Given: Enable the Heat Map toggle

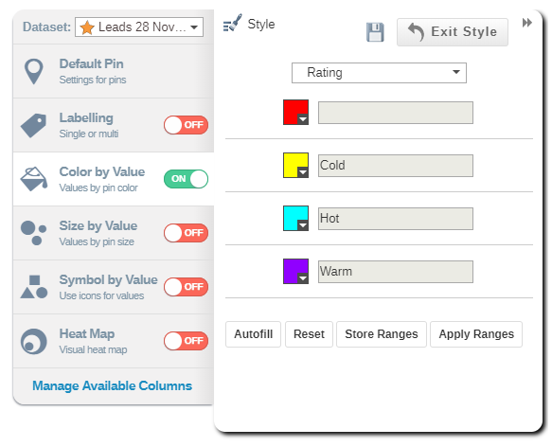Looking at the screenshot, I should tap(186, 341).
